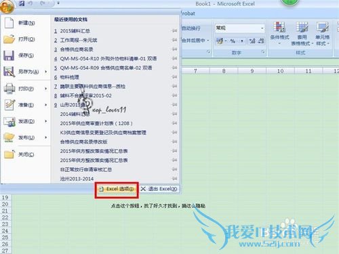Open the 合并后居中 dropdown arrow
This screenshot has height=254, width=339.
208,41
